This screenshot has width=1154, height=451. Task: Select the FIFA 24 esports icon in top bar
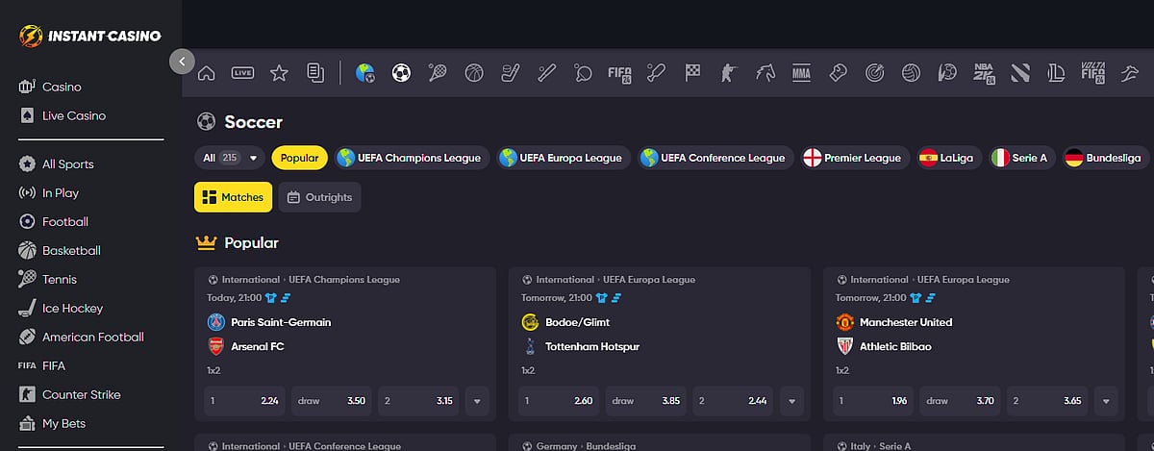pos(620,72)
